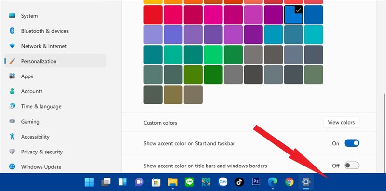Pick the tan brown accent swatch
Image resolution: width=386 pixels, height=191 pixels.
coord(193,95)
